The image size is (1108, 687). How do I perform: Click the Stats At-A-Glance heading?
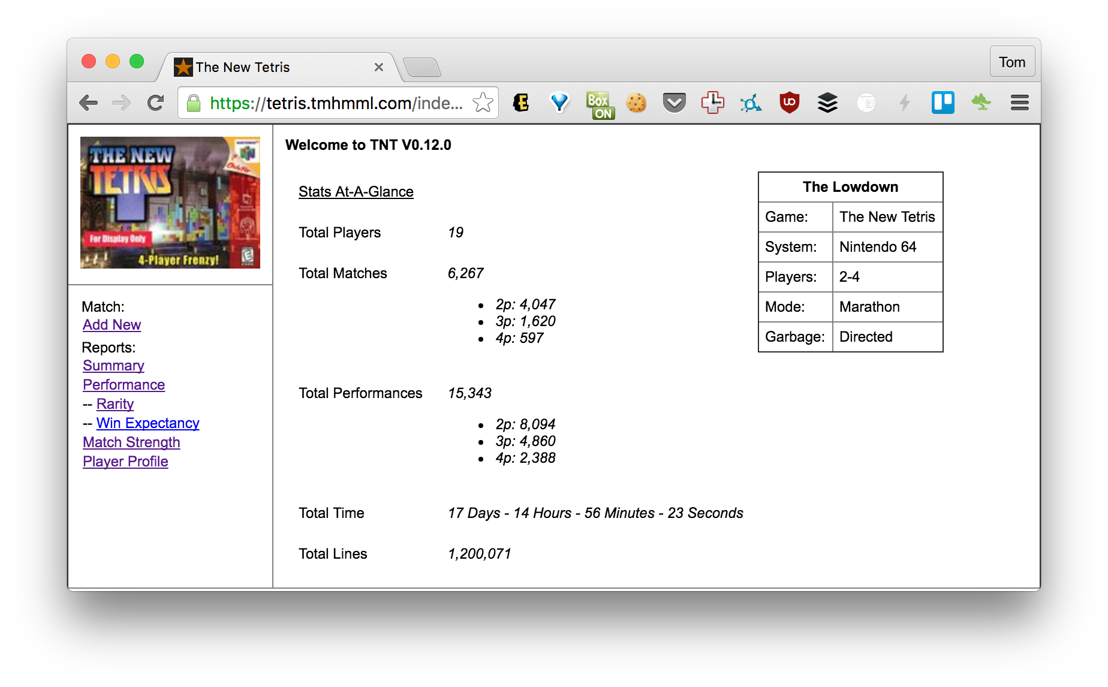356,192
